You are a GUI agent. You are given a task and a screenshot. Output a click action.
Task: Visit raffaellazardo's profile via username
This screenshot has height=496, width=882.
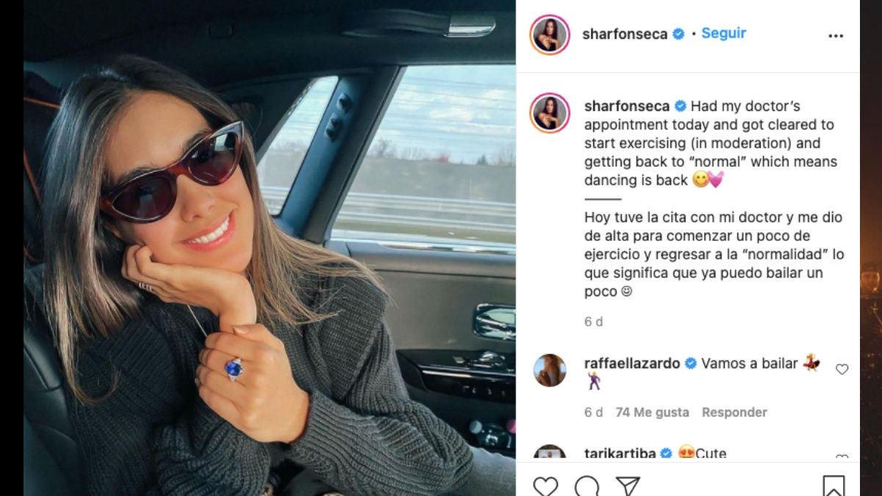[632, 364]
